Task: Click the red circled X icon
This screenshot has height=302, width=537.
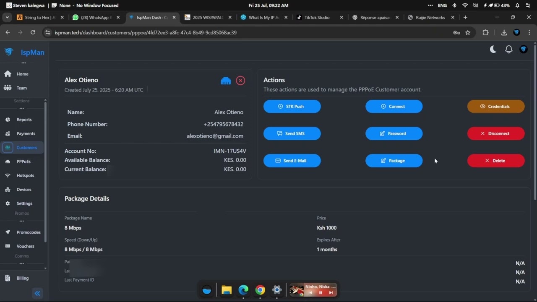Action: click(x=240, y=81)
